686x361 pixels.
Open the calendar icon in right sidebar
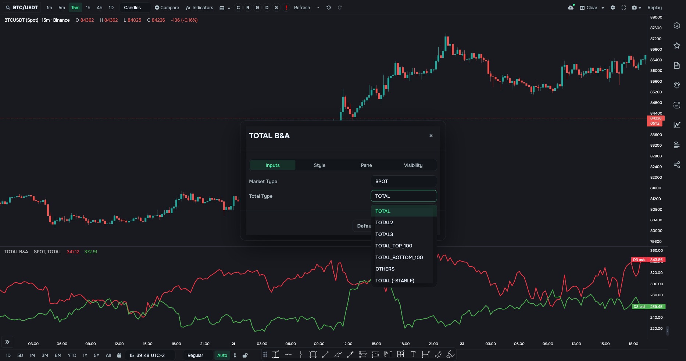click(677, 105)
